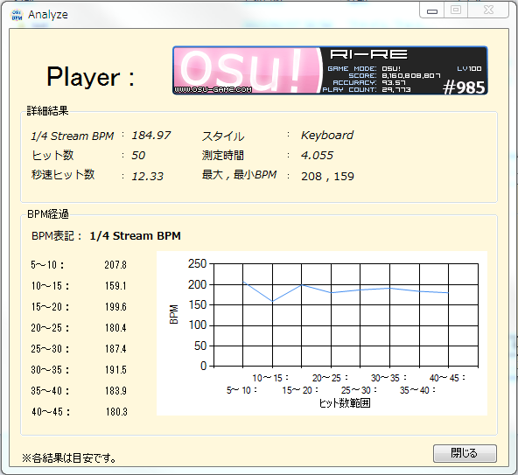518x475 pixels.
Task: Click the www.osu-game.com text on banner
Action: point(213,89)
